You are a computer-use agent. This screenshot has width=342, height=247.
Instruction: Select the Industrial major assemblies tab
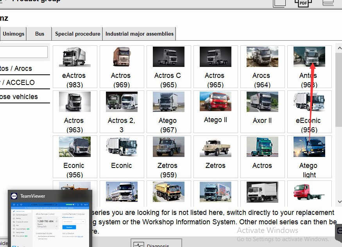tap(140, 34)
